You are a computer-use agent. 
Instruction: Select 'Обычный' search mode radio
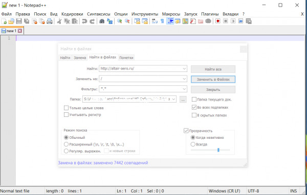(x=66, y=137)
